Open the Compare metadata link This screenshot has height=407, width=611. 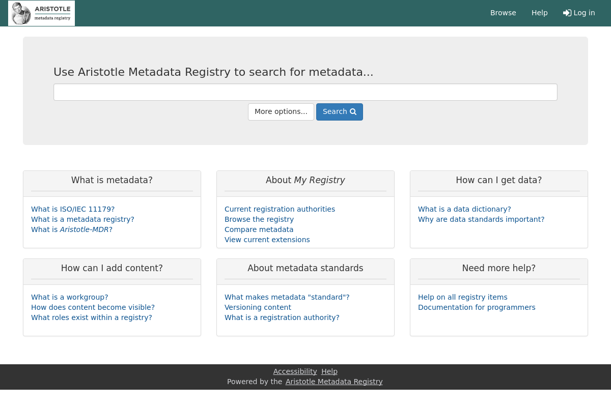(x=259, y=229)
